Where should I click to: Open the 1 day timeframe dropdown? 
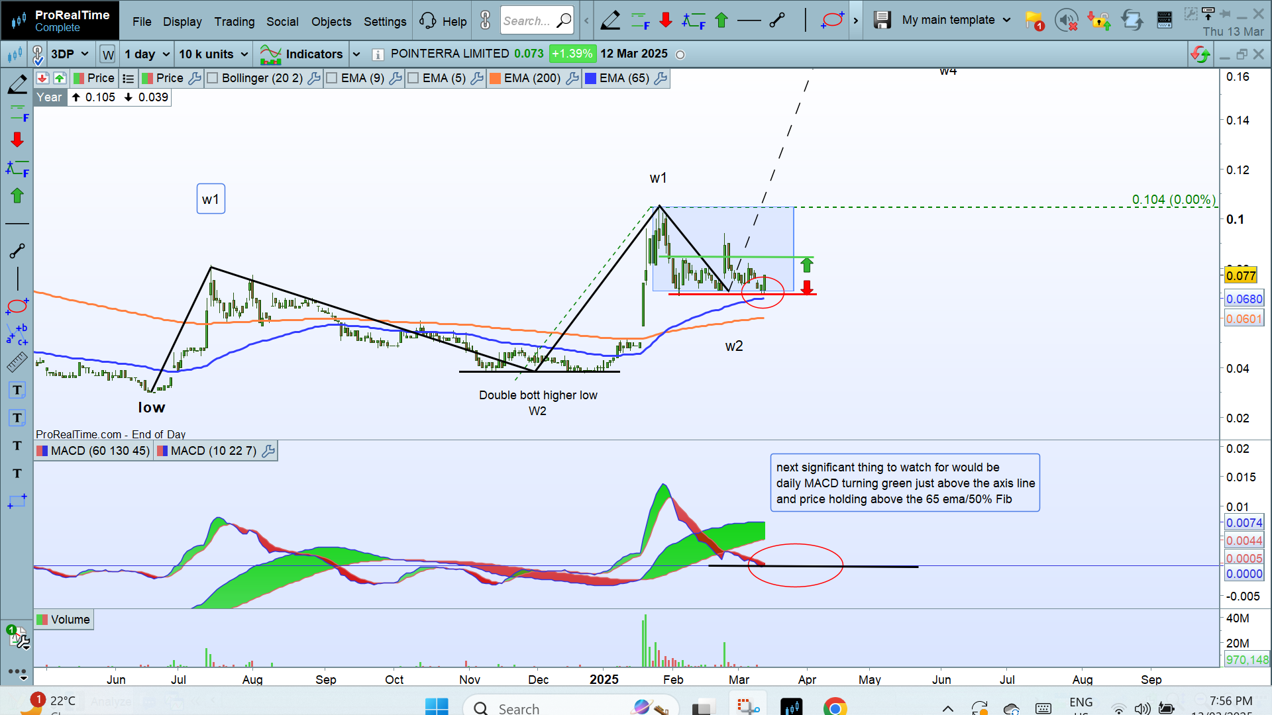[x=147, y=54]
